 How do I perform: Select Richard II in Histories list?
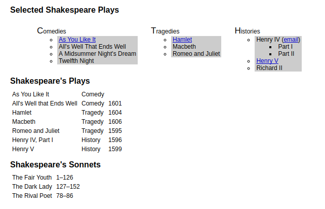click(x=269, y=68)
